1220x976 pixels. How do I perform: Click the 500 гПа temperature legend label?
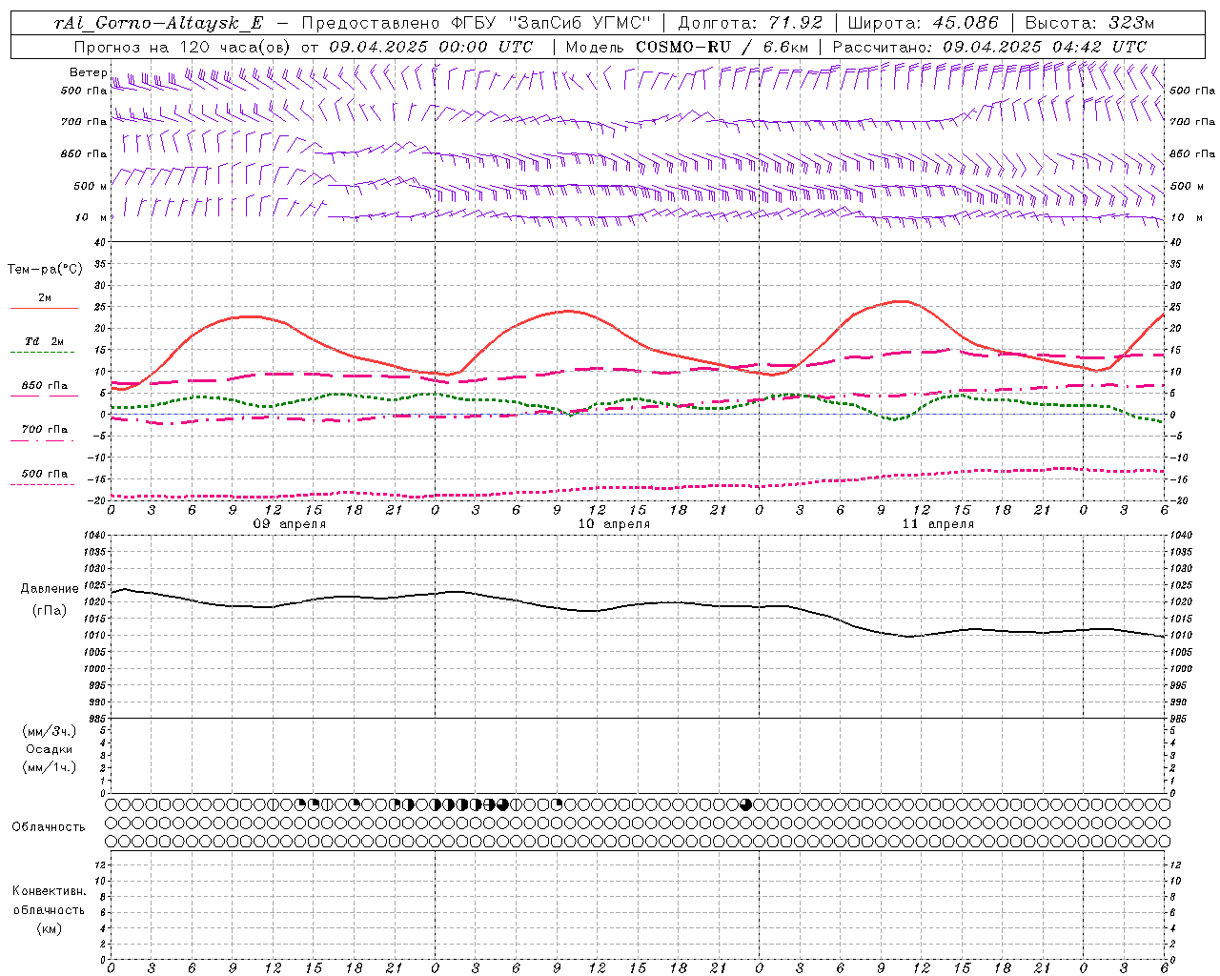pyautogui.click(x=45, y=474)
